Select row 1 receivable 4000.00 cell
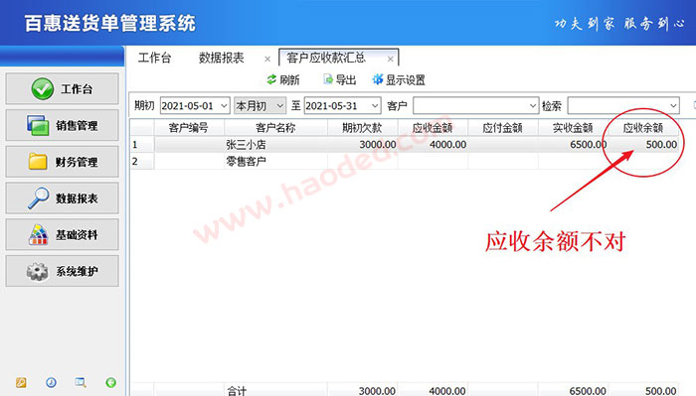Screen dimensions: 696x396 pyautogui.click(x=433, y=144)
